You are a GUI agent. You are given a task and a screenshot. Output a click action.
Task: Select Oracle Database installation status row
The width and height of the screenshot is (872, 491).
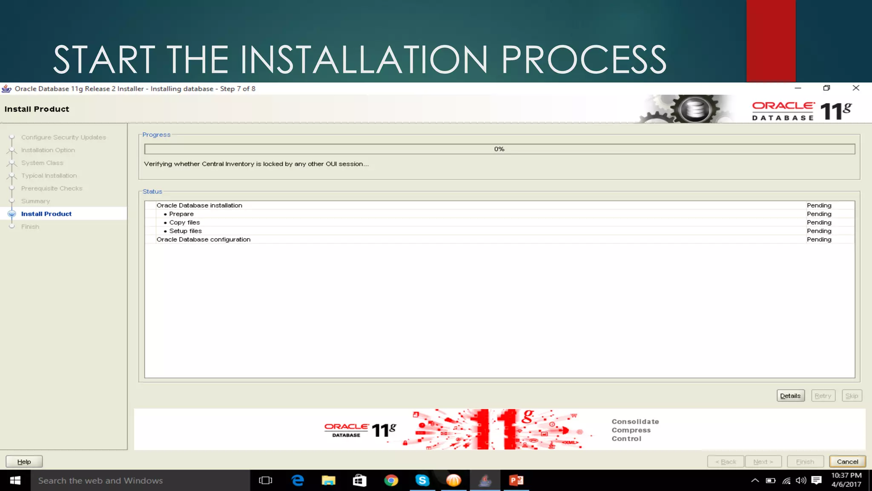(499, 205)
